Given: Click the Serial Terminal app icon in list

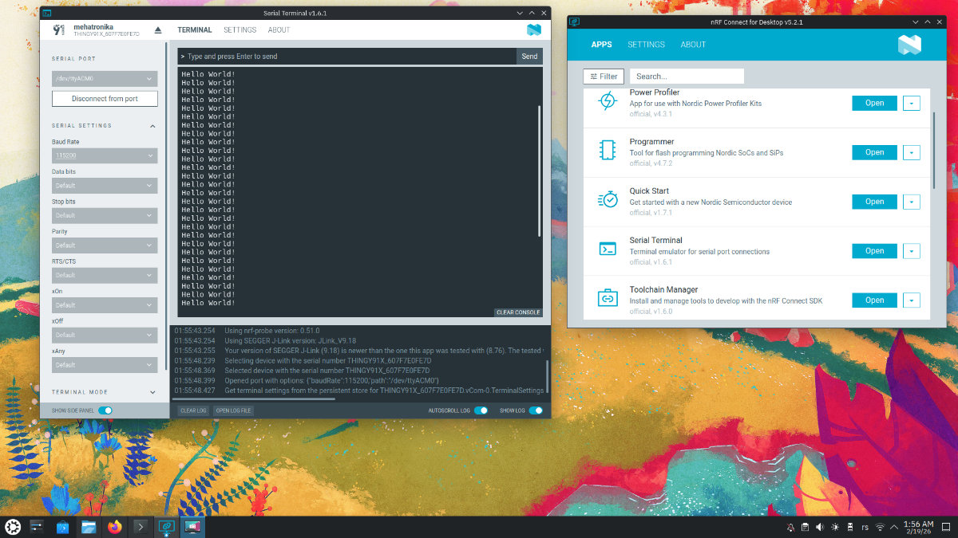Looking at the screenshot, I should coord(608,249).
